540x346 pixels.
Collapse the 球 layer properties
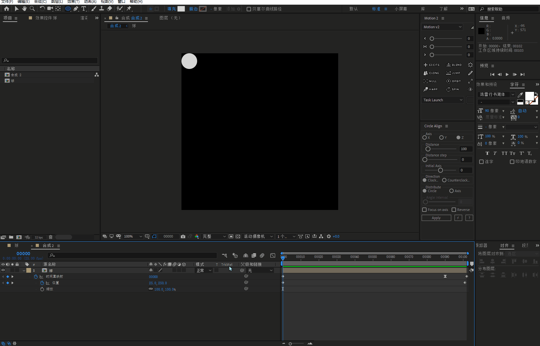click(24, 270)
